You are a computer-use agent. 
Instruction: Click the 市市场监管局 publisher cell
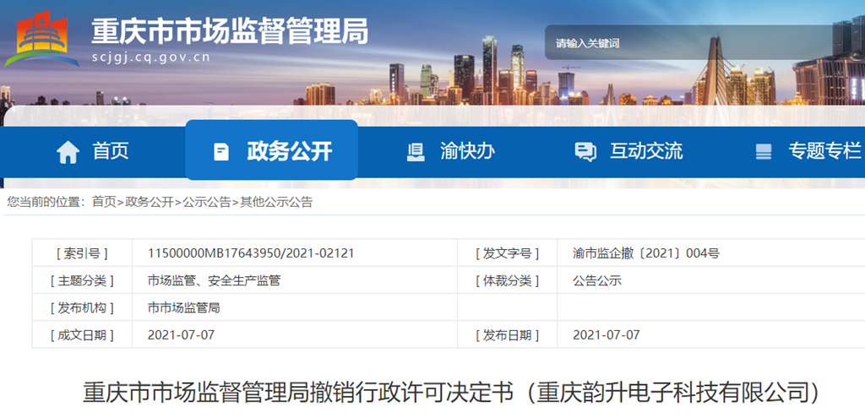click(x=183, y=307)
